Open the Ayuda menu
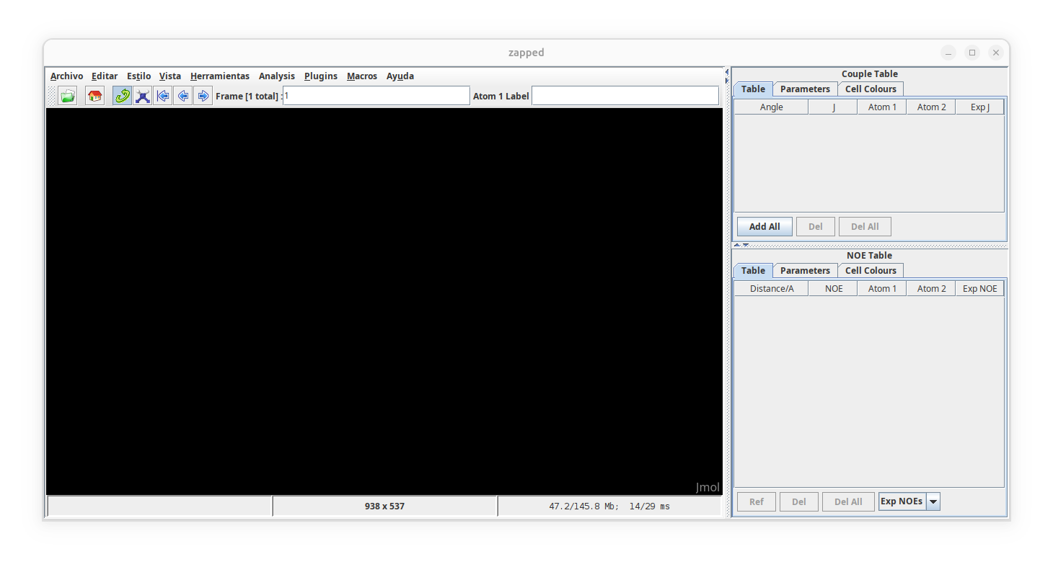The image size is (1053, 567). click(400, 76)
